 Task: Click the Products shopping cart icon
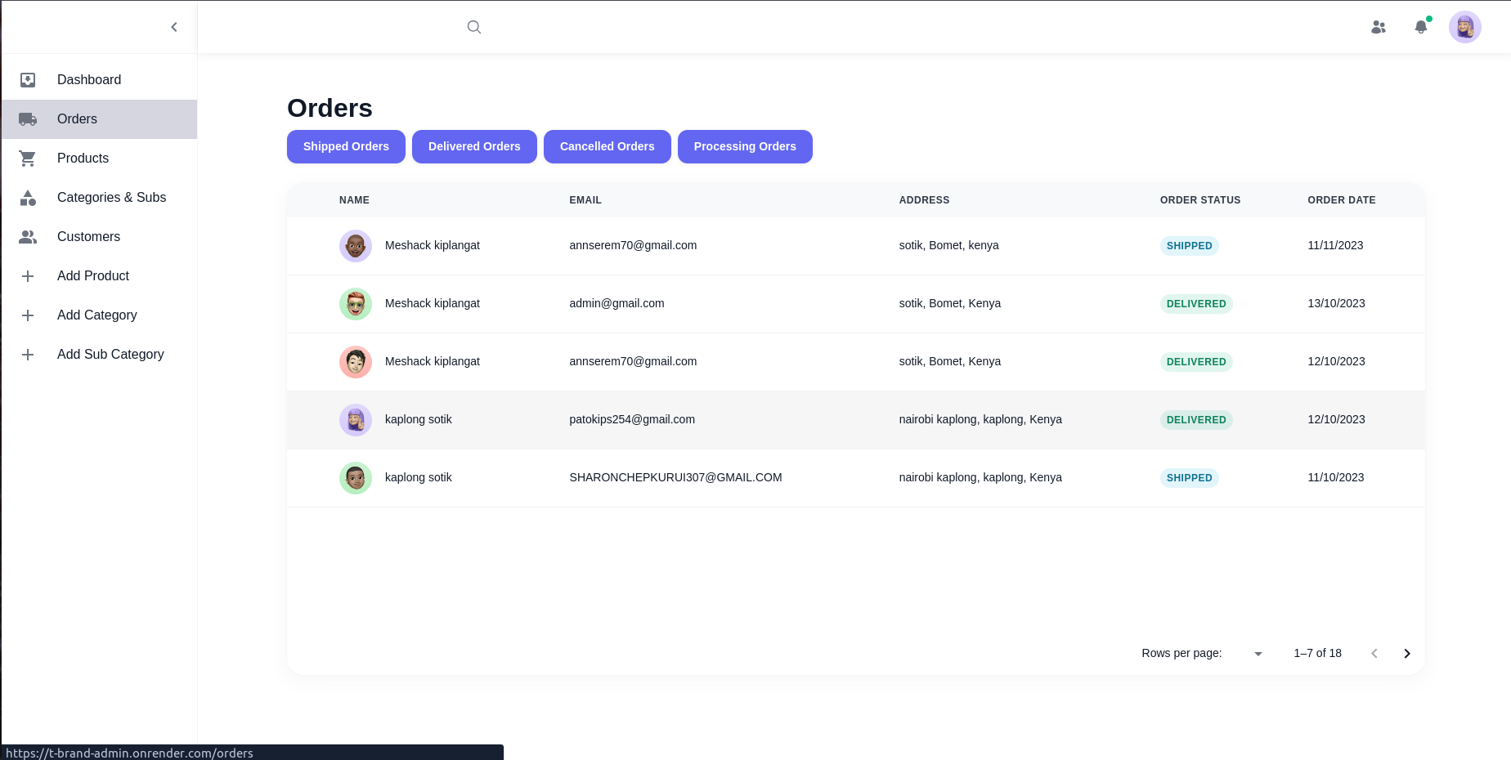(x=28, y=159)
